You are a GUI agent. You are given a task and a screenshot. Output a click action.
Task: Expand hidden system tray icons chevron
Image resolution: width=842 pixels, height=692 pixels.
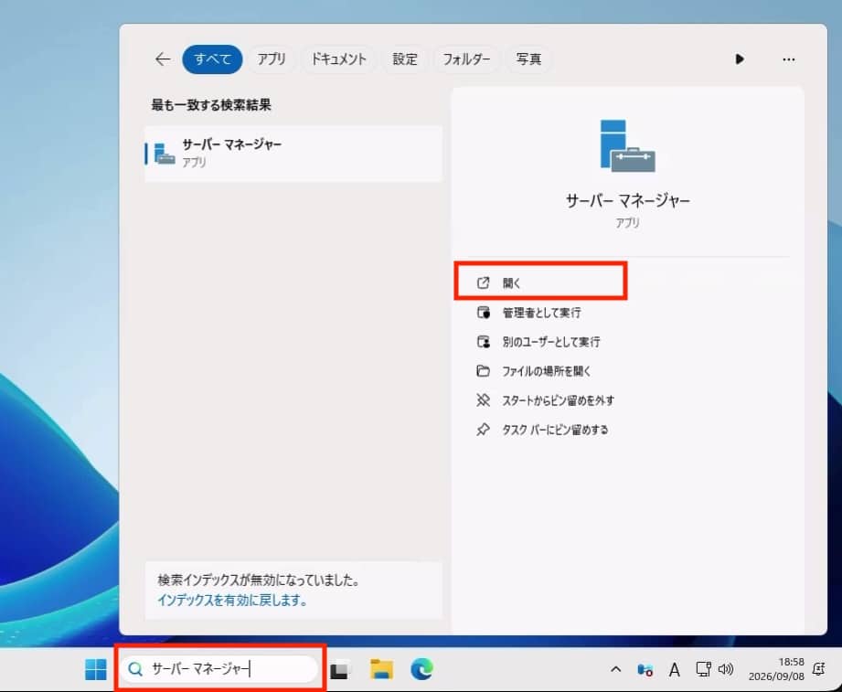click(616, 669)
